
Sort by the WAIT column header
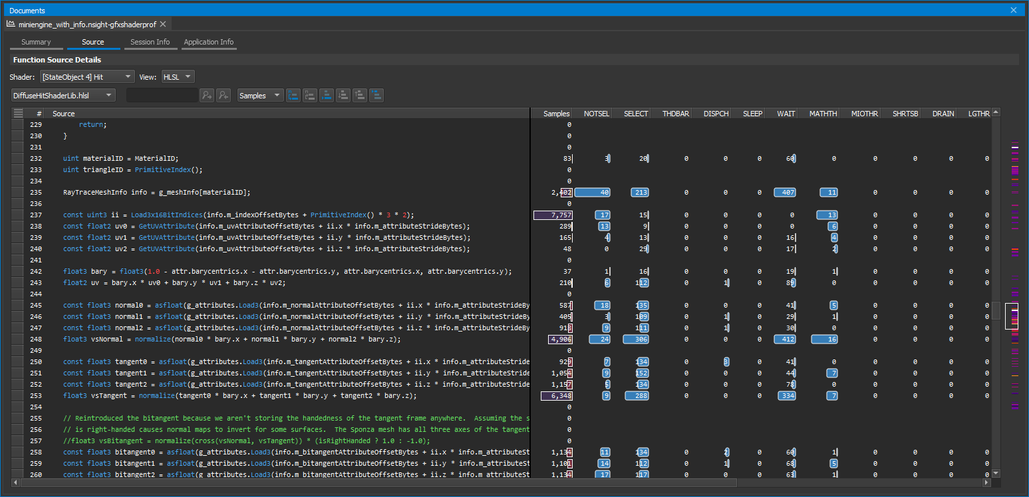(x=786, y=114)
